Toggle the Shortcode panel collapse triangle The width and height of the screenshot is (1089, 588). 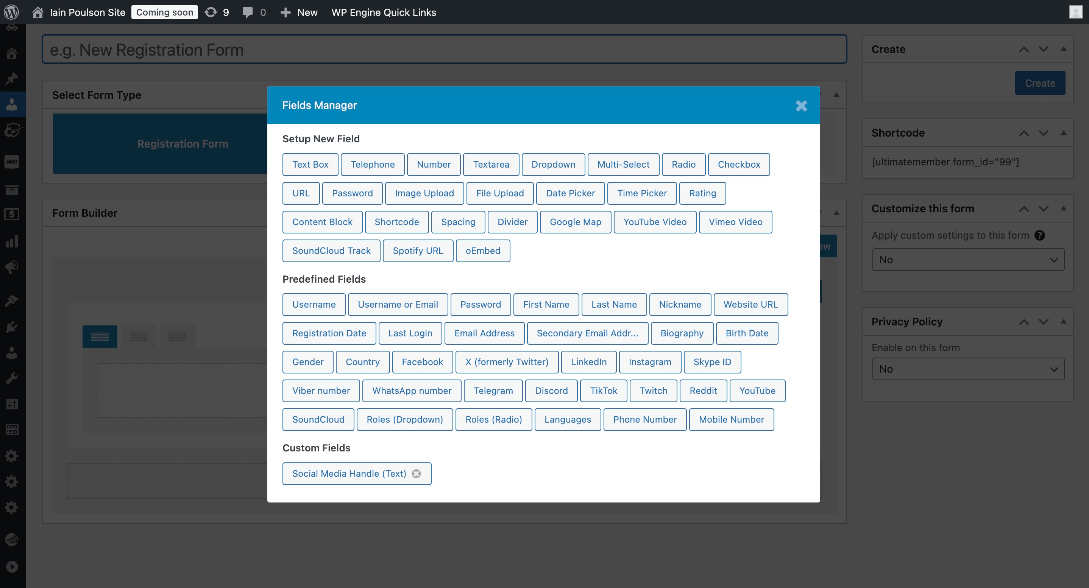click(x=1063, y=133)
